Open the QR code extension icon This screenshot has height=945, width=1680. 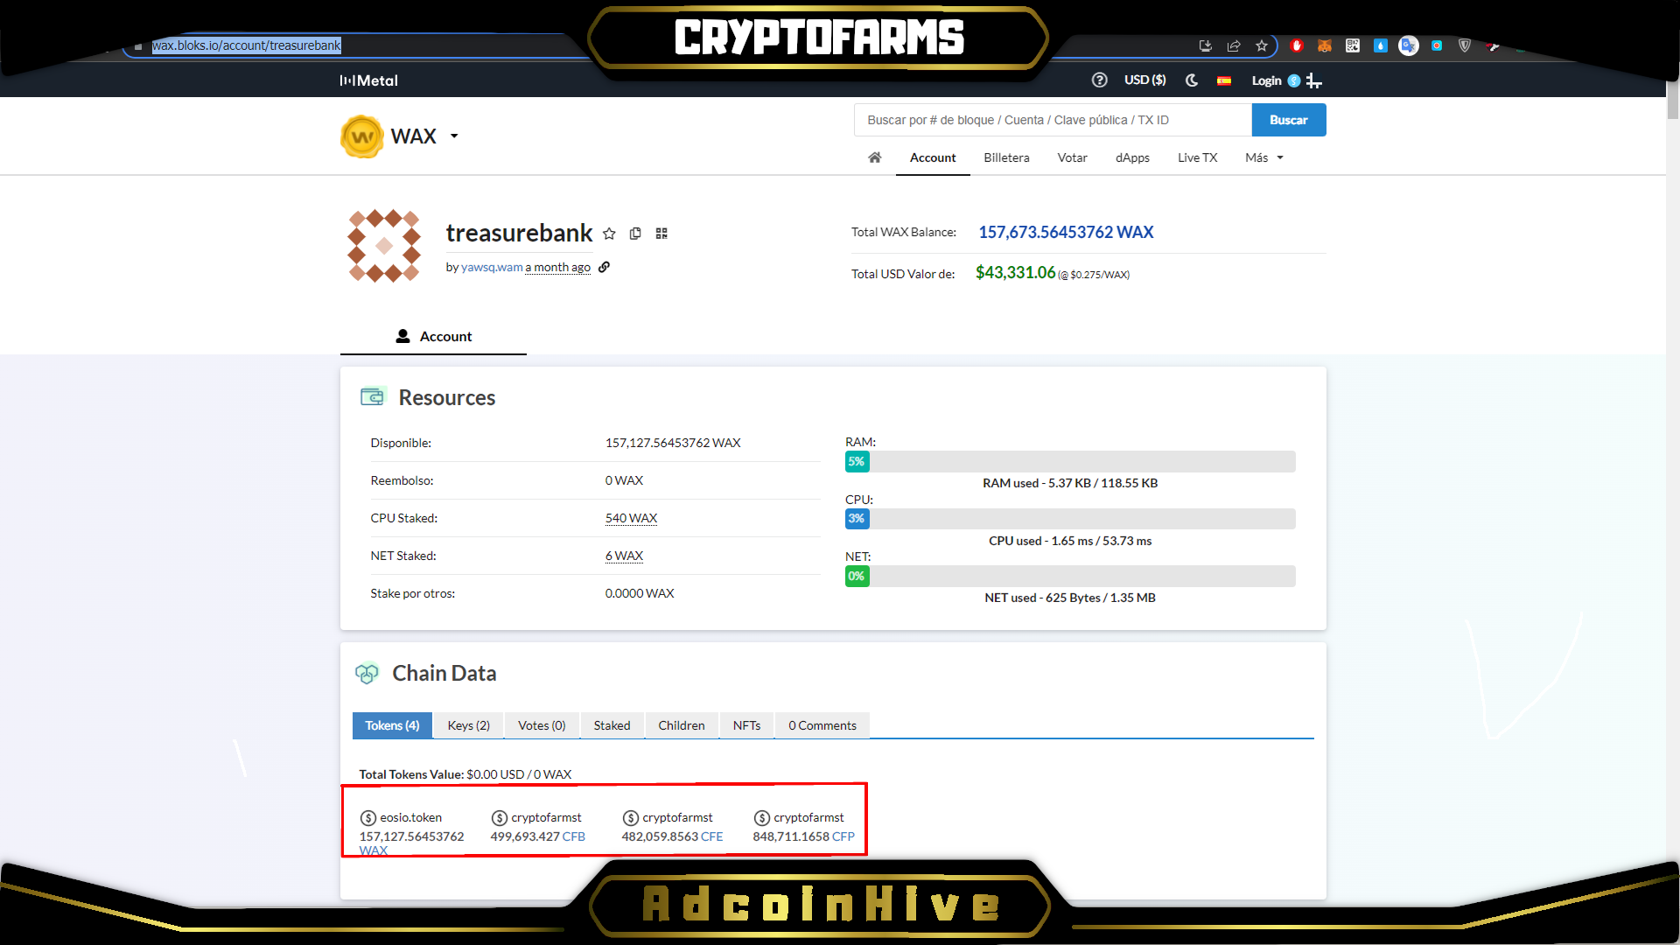[1353, 45]
